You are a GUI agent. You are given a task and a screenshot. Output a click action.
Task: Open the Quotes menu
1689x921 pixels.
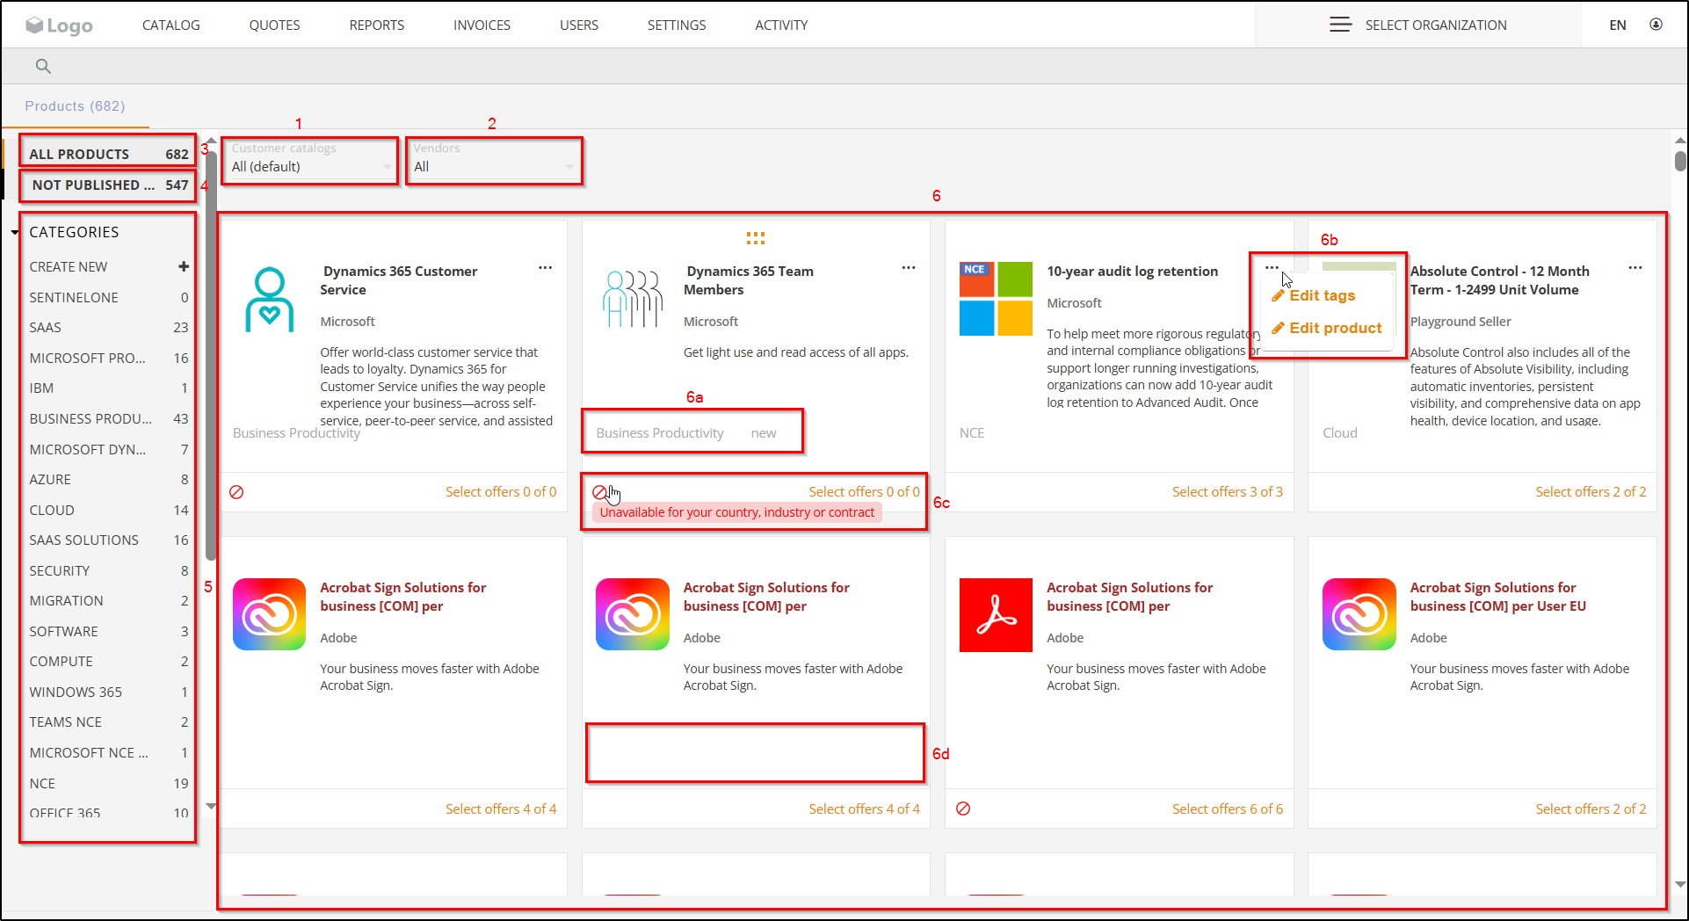pos(274,25)
